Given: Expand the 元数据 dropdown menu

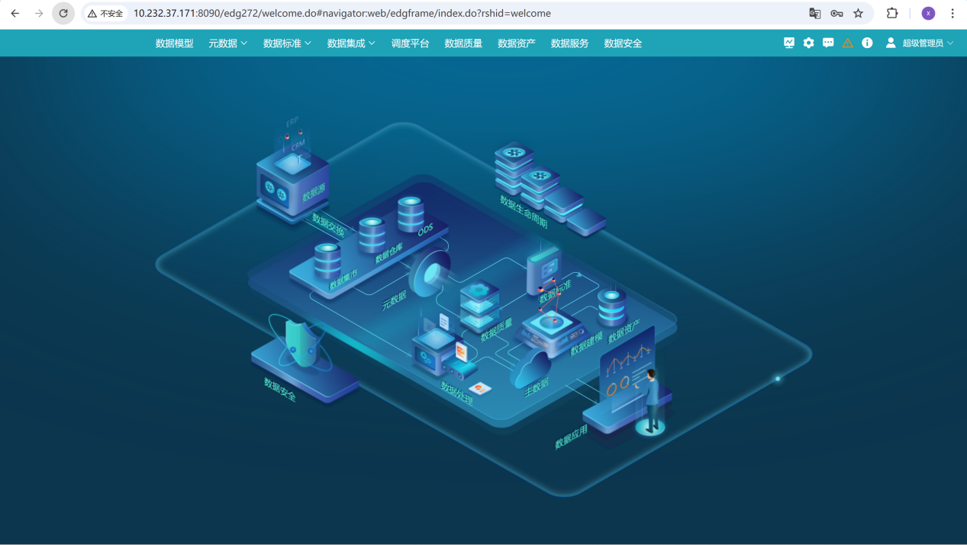Looking at the screenshot, I should [x=227, y=43].
